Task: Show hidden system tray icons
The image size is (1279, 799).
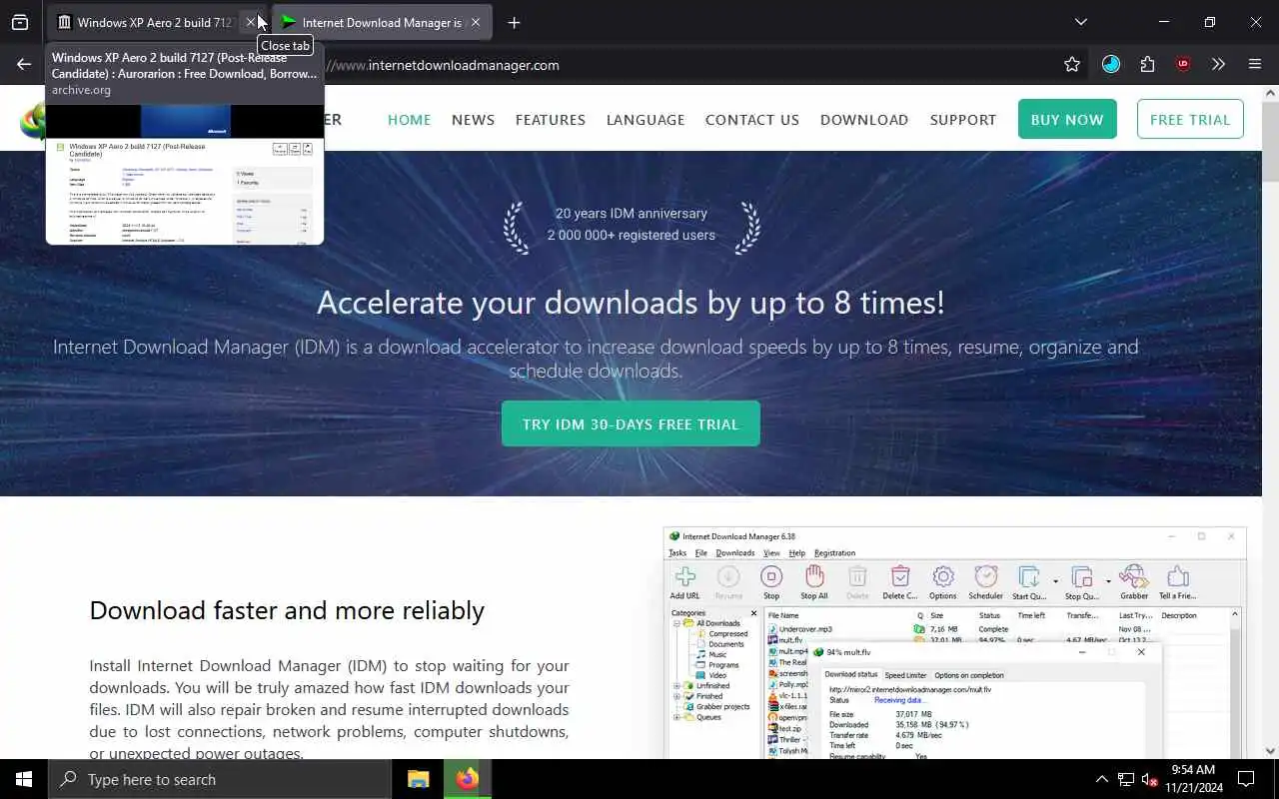Action: coord(1102,779)
